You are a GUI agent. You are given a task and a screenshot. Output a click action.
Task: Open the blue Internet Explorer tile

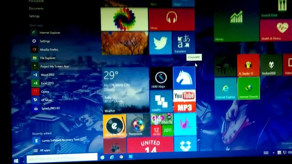225,89
